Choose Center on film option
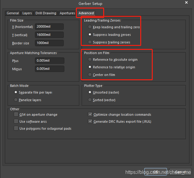The height and width of the screenshot is (178, 194). tap(90, 75)
